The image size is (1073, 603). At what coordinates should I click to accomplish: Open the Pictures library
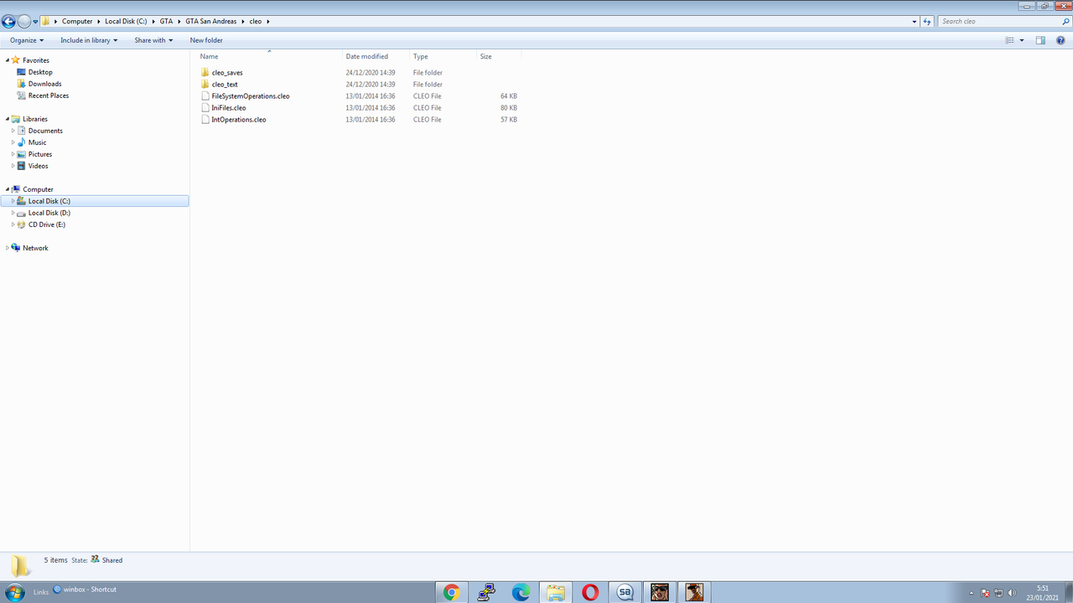tap(39, 154)
